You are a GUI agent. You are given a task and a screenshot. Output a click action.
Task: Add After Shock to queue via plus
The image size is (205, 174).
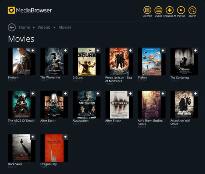[x=130, y=93]
